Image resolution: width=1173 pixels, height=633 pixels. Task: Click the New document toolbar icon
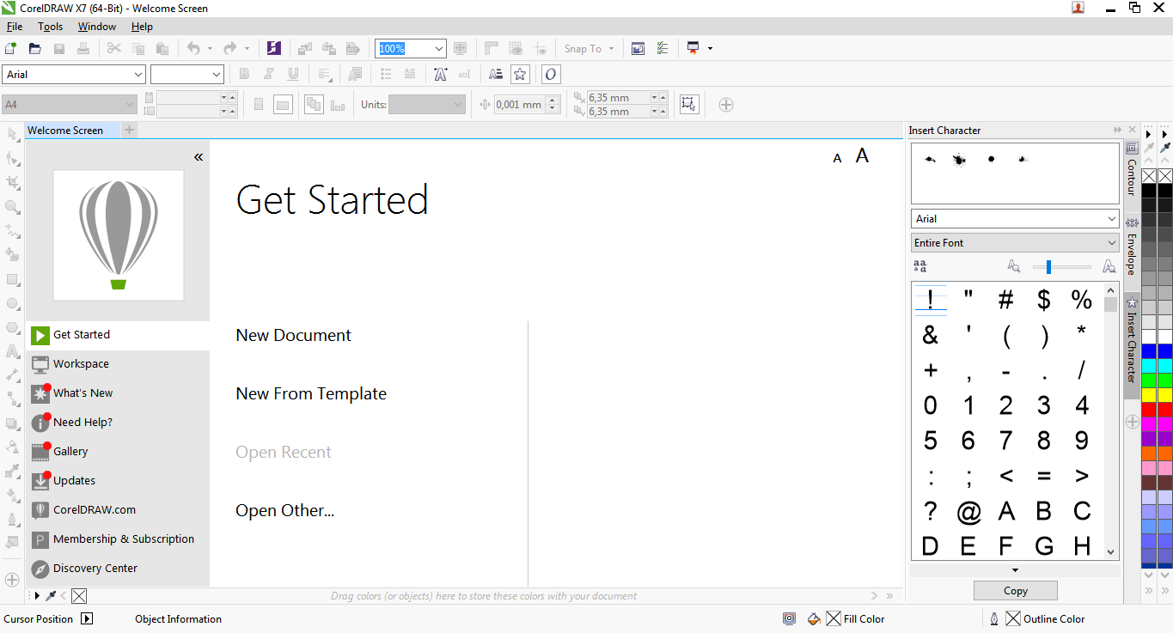(x=11, y=48)
